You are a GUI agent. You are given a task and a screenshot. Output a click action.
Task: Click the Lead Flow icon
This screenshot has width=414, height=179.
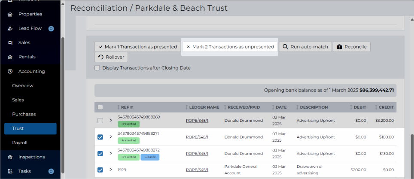[10, 28]
